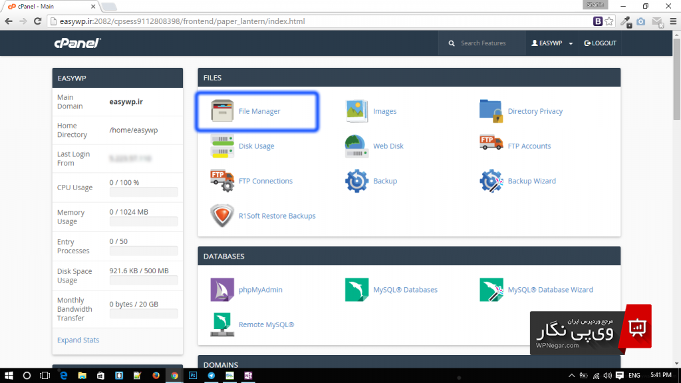Viewport: 681px width, 383px height.
Task: Open the Windows Start menu
Action: (9, 376)
